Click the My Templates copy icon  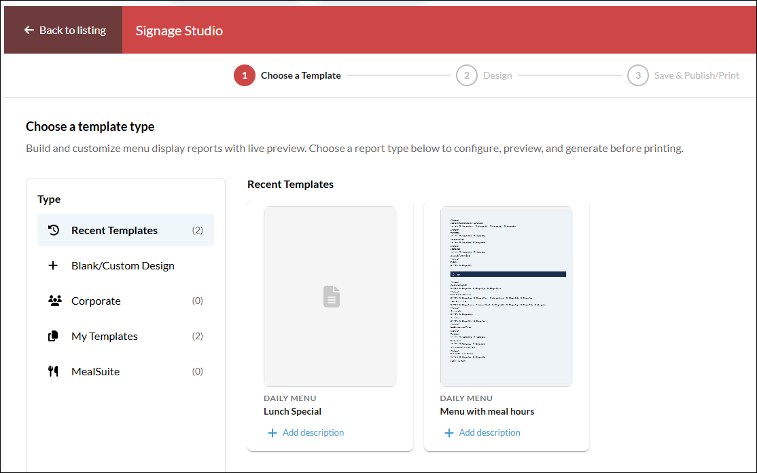coord(53,336)
